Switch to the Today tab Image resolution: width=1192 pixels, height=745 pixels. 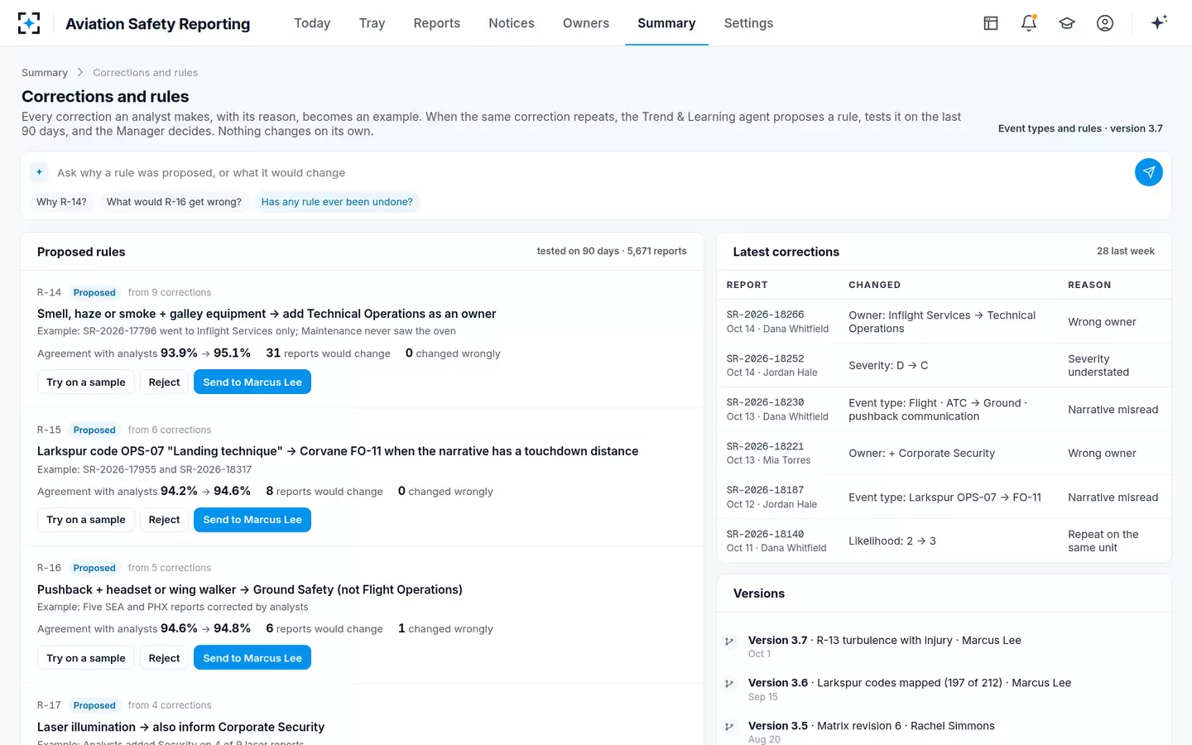pyautogui.click(x=312, y=23)
